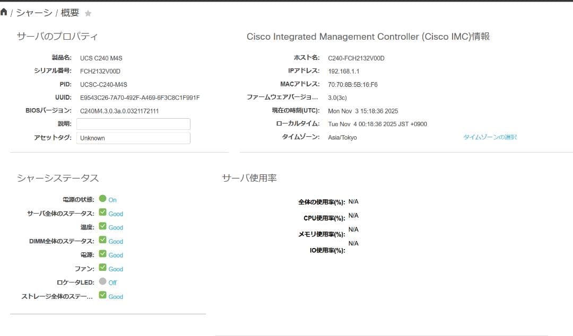
Task: Click the 説明 text input field
Action: tap(133, 123)
